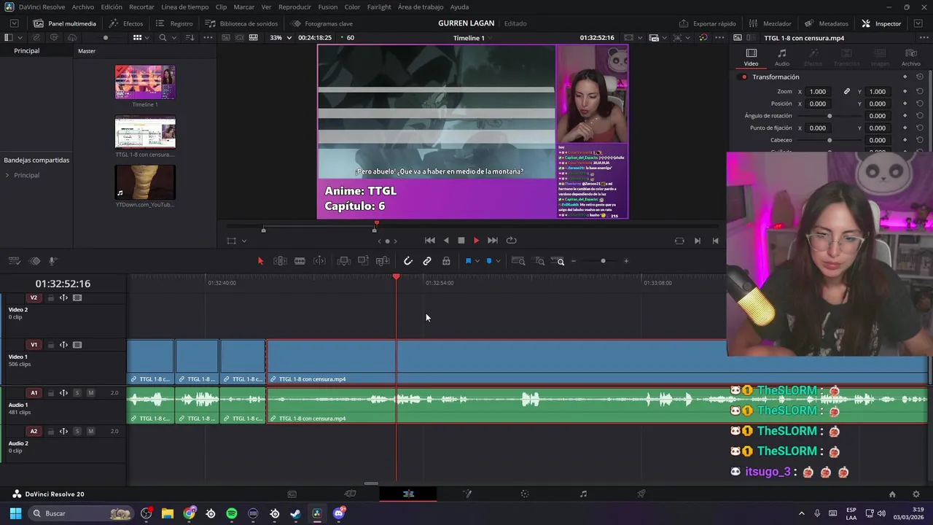The image size is (933, 525).
Task: Select YTDown.com audio clip thumbnail
Action: 145,182
